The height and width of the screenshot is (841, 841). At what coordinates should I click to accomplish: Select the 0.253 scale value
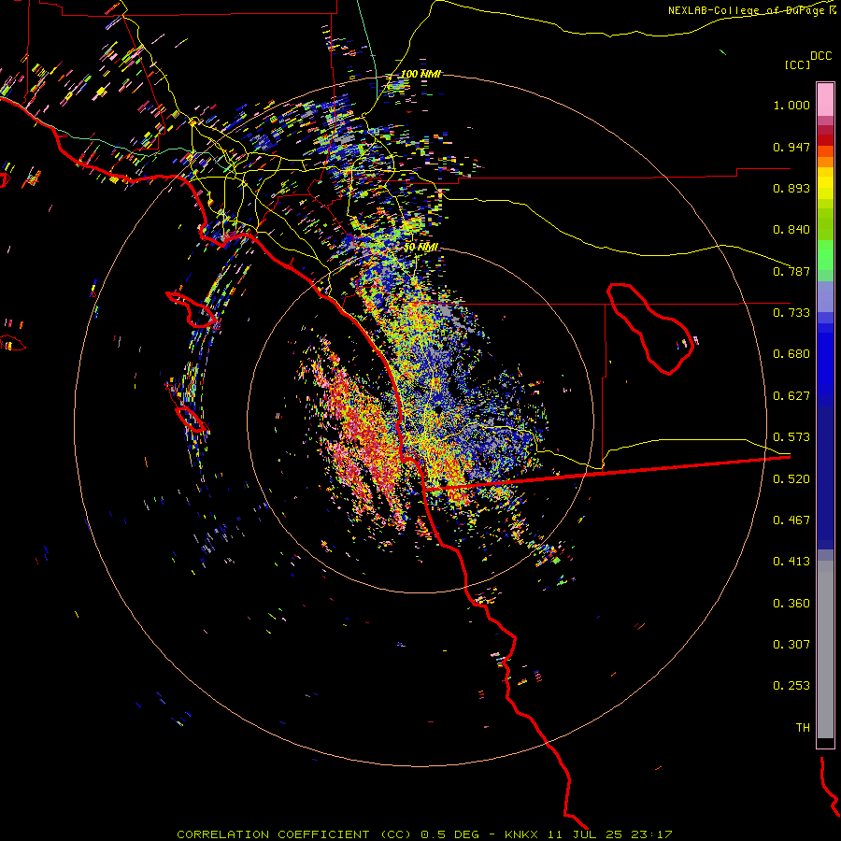click(791, 686)
